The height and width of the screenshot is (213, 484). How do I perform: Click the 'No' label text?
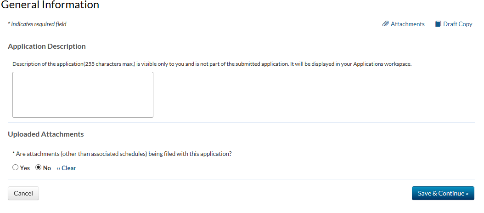click(x=47, y=168)
